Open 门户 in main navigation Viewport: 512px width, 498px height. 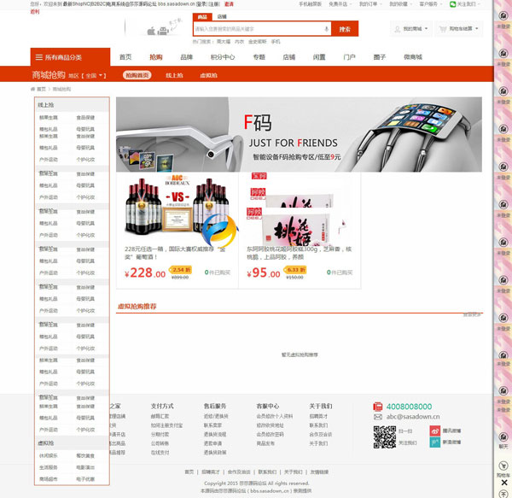[349, 57]
